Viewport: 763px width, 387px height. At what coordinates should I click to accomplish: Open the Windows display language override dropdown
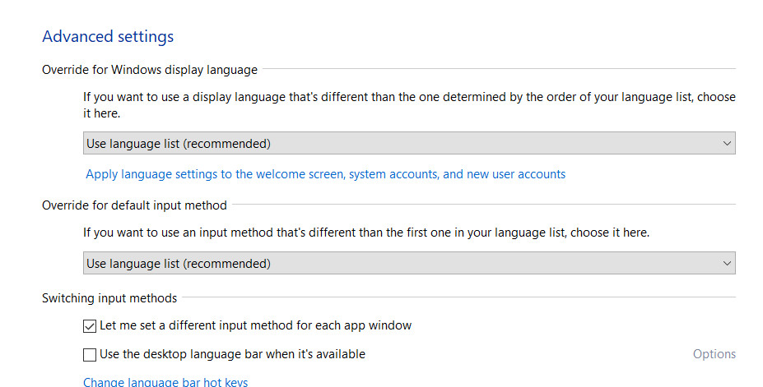point(409,144)
